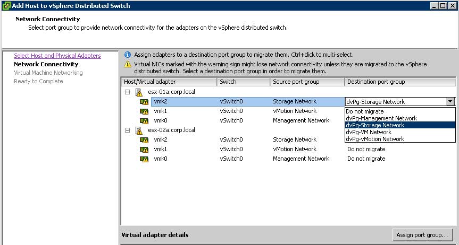Click the vSphere wizard title bar icon
The width and height of the screenshot is (459, 245).
pyautogui.click(x=6, y=5)
